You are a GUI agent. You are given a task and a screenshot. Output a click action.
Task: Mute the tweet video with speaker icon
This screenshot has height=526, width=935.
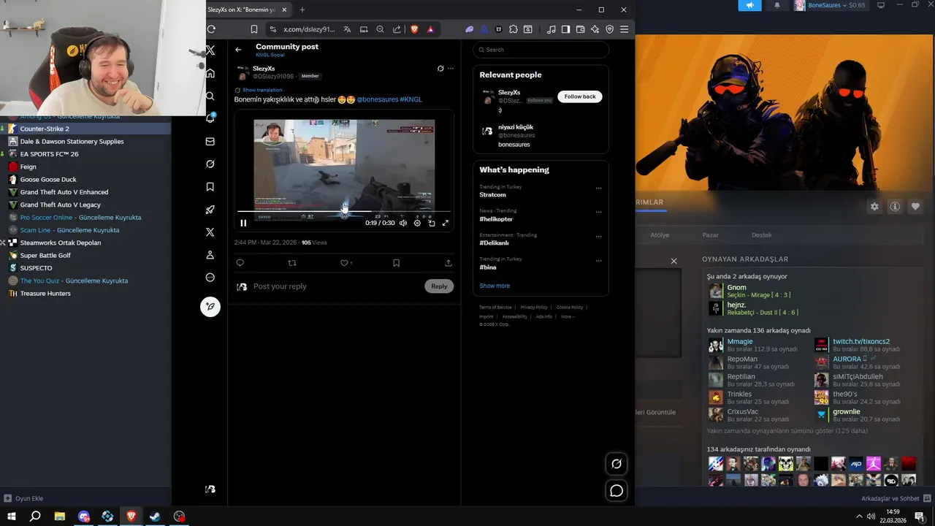403,223
